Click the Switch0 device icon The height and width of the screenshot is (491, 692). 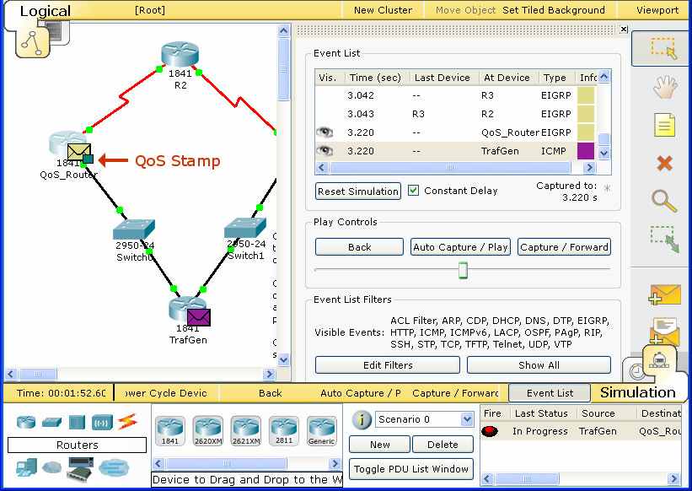point(134,229)
